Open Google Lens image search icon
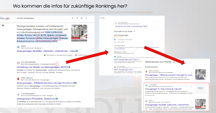This screenshot has width=216, height=113. pos(82,18)
